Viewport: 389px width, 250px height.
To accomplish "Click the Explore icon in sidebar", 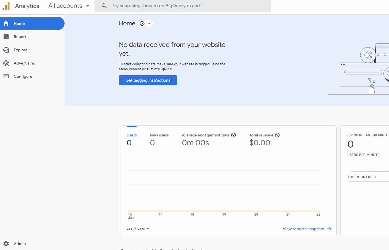I will point(6,50).
